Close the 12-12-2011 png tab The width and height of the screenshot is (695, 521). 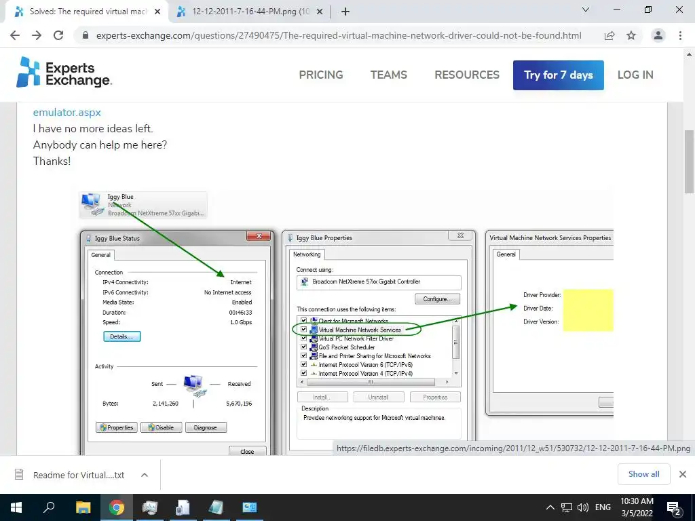(320, 12)
